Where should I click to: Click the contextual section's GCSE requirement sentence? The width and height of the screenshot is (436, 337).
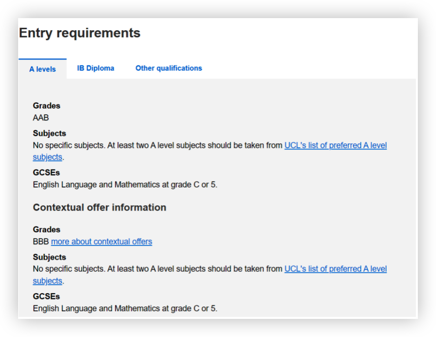[x=125, y=308]
